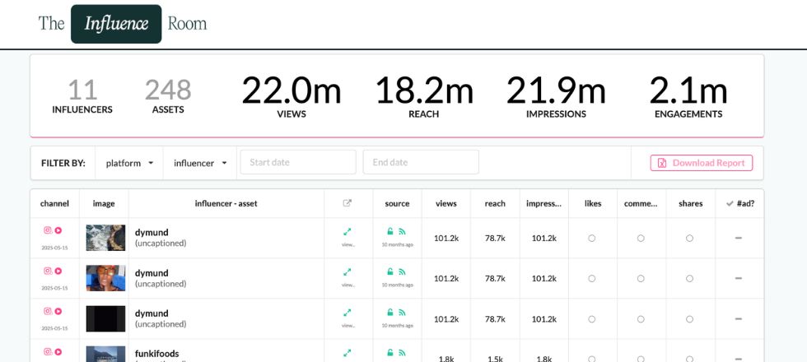
Task: Sort by the influencer - asset column header
Action: tap(226, 204)
